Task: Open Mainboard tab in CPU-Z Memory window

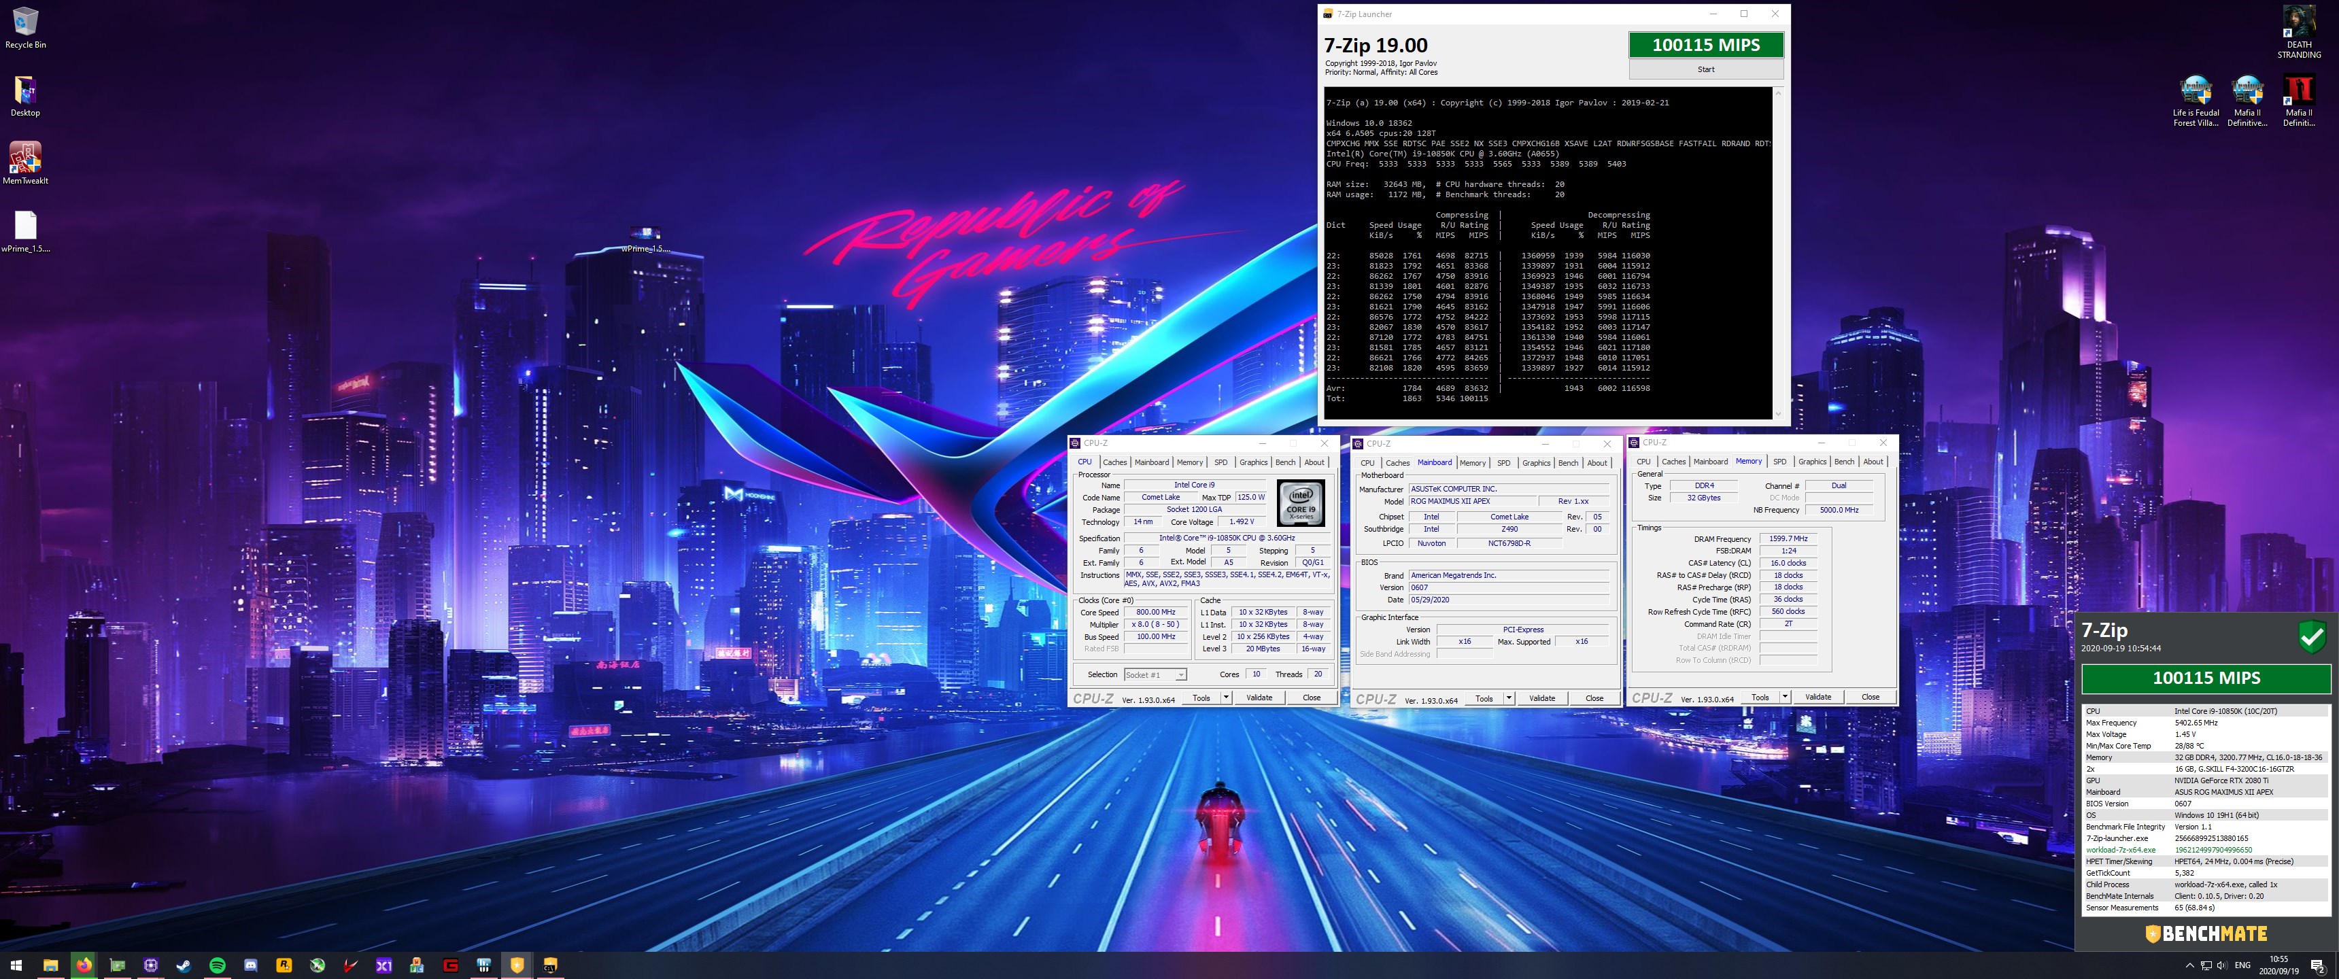Action: 1711,462
